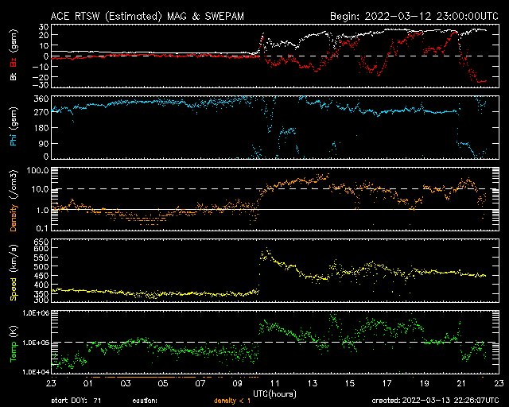Click the 'UTC(hours)' axis title
The width and height of the screenshot is (509, 407).
[x=274, y=394]
